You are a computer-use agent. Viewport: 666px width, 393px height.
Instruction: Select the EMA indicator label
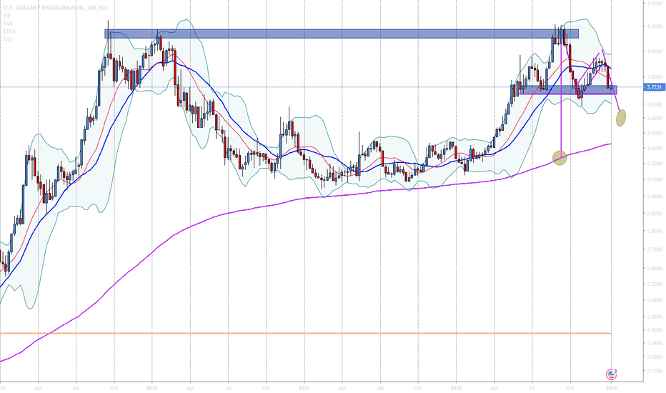click(x=9, y=31)
